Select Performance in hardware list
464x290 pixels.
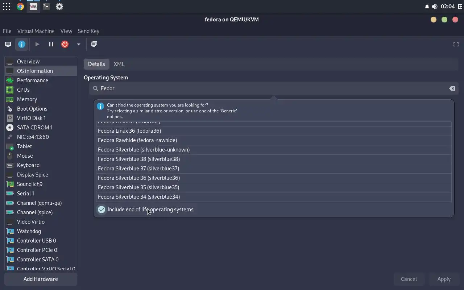41,80
